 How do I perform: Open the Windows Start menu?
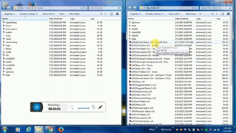[x=4, y=130]
